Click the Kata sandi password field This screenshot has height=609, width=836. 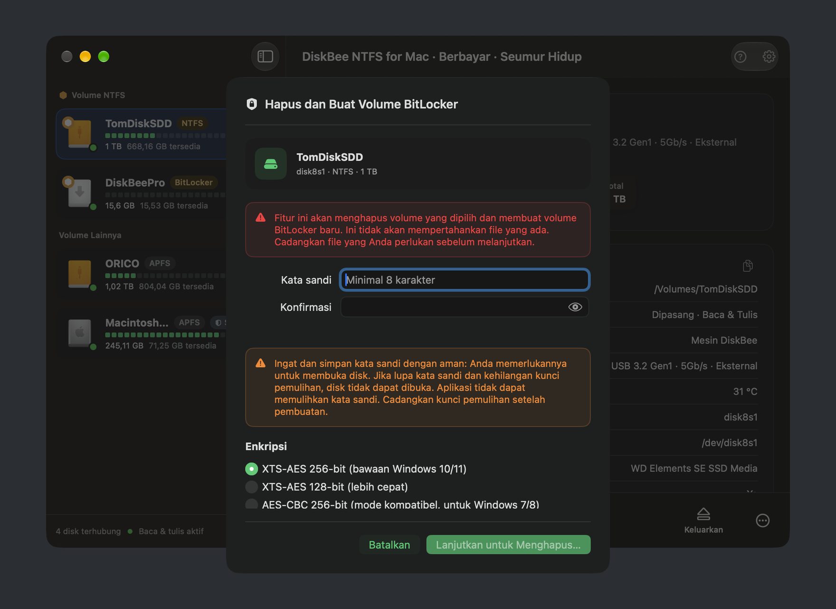[x=465, y=280]
